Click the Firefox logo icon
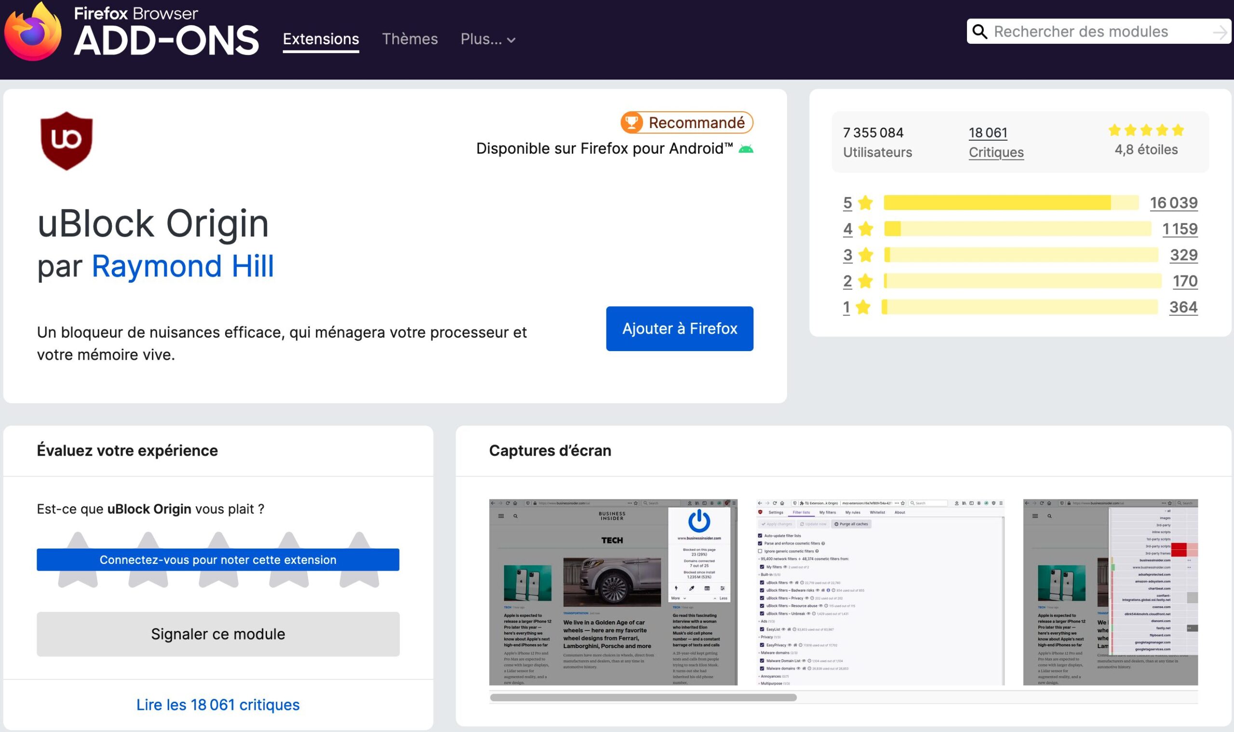This screenshot has width=1234, height=732. 33,32
